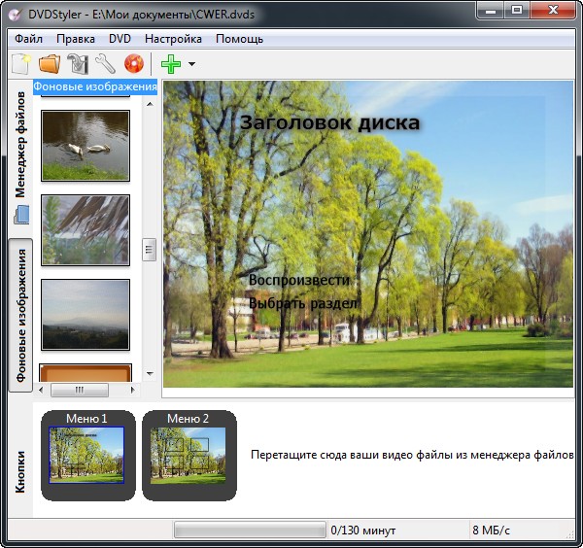The image size is (583, 548).
Task: Open DVD options with the wrench icon
Action: [105, 64]
